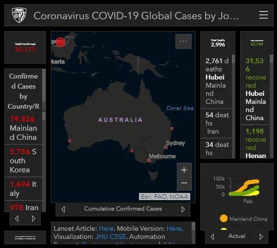Screen dimensions: 277x248
Task: Open the JHU CSSE link
Action: coord(111,237)
